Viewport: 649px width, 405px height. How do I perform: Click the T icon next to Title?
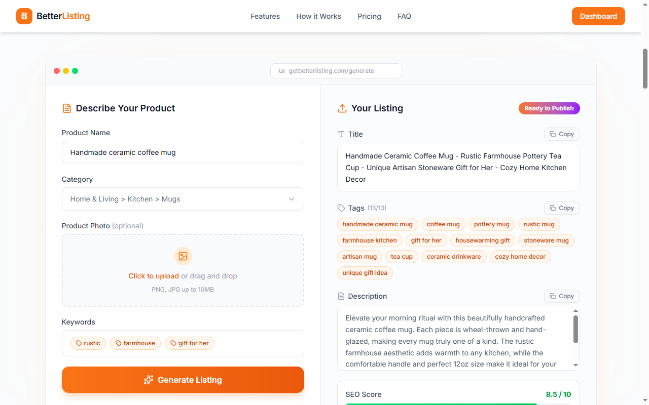[341, 134]
